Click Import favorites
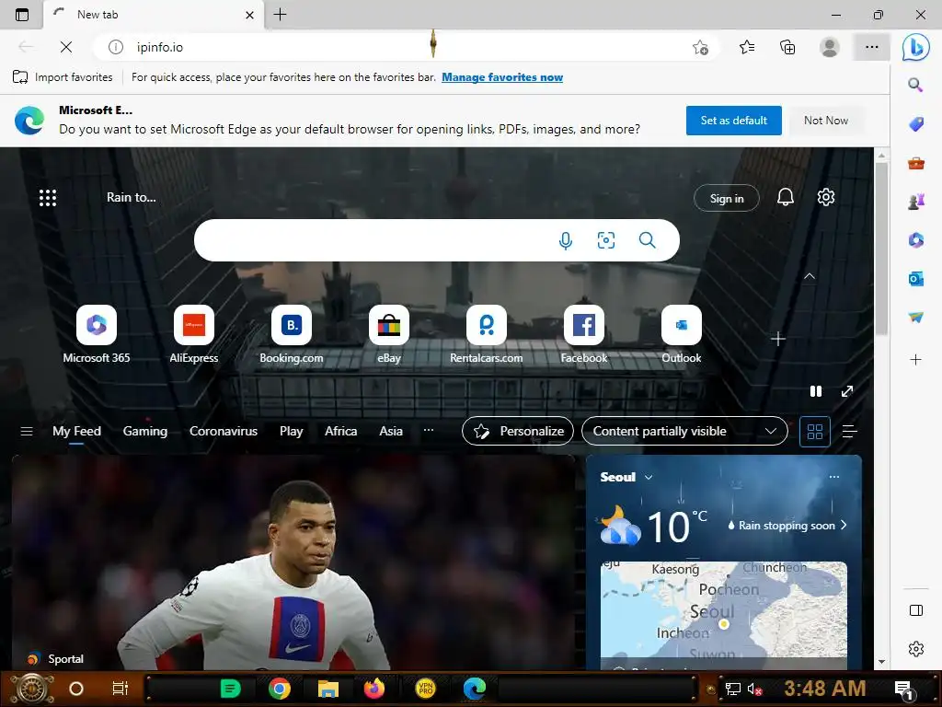The height and width of the screenshot is (707, 942). point(63,77)
